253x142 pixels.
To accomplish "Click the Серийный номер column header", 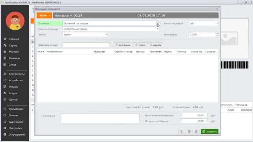I will coord(124,52).
